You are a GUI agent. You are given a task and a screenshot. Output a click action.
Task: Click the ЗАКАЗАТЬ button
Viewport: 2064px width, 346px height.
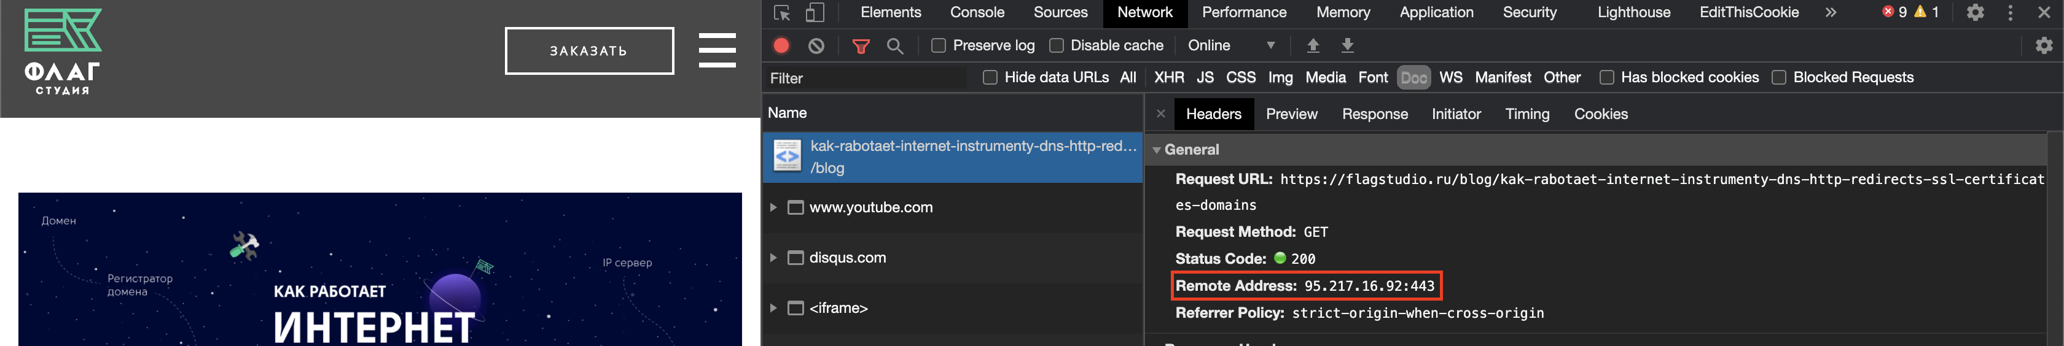pyautogui.click(x=589, y=50)
